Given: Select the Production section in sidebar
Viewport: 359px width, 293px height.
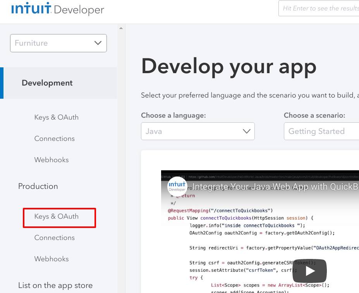Looking at the screenshot, I should point(38,186).
